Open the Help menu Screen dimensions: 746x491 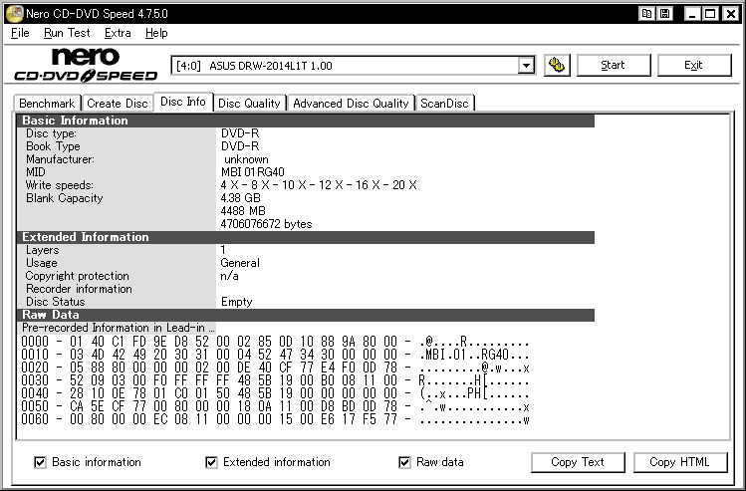(156, 33)
